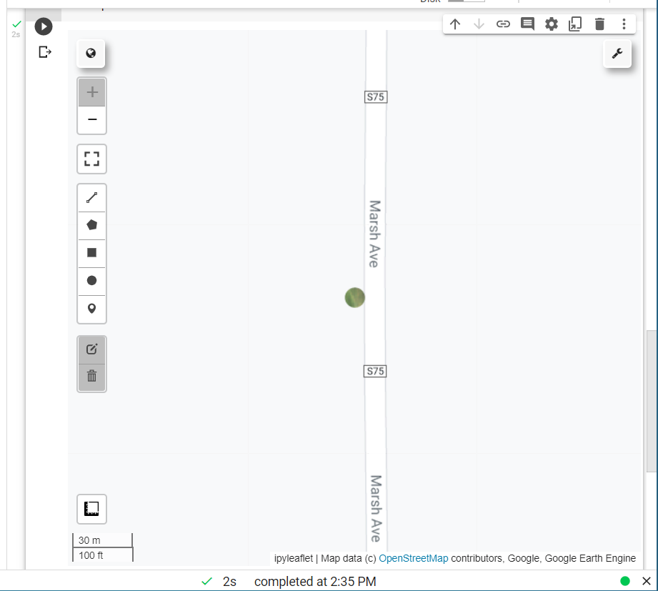The image size is (658, 591).
Task: Mirror cell in tab
Action: point(575,24)
